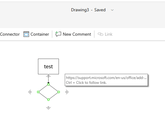Click the Drawing3 - Saved document title
Screen dimensions: 165x118
click(88, 10)
